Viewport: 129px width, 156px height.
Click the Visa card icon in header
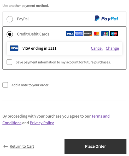(x=70, y=34)
